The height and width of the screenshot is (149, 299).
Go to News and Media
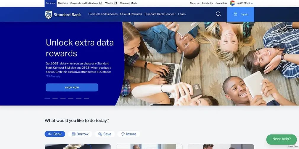[128, 3]
